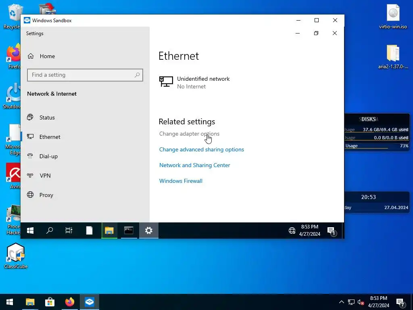Click the Find a setting search box
Image resolution: width=413 pixels, height=310 pixels.
tap(85, 75)
